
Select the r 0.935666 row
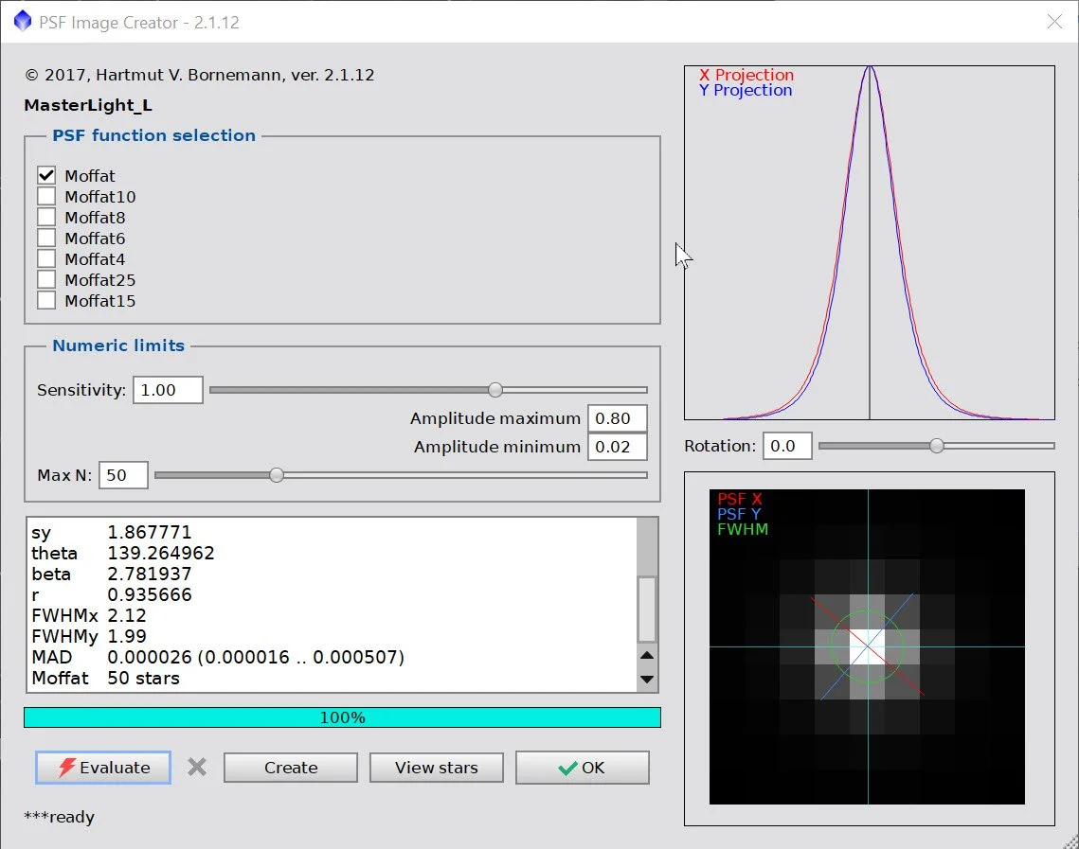[333, 594]
